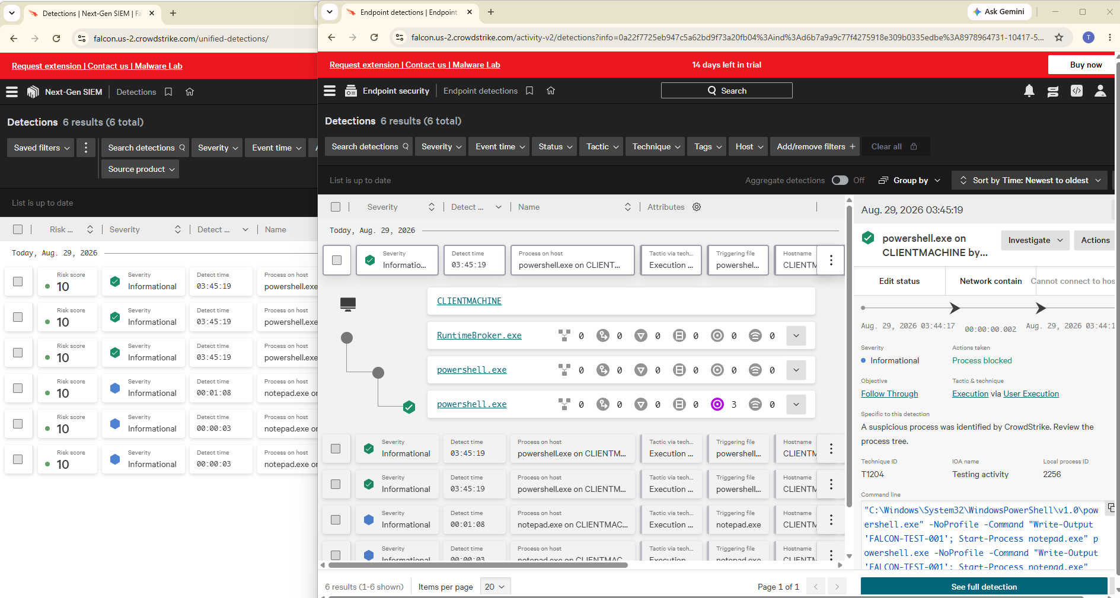The height and width of the screenshot is (598, 1120).
Task: Tick checkbox of 00:01:08 row in Next-Gen SIEM
Action: pos(18,388)
